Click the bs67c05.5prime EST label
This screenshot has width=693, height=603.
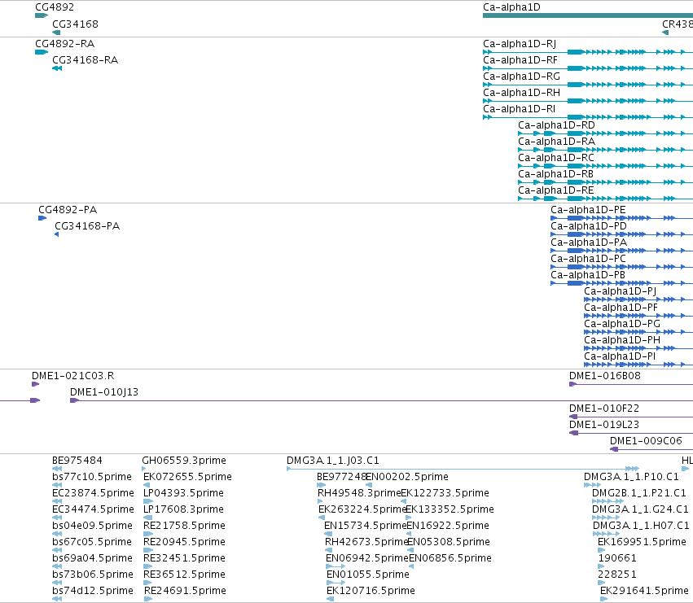point(92,542)
